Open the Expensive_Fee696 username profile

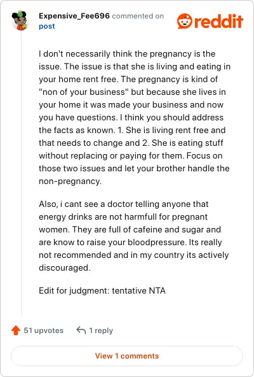[74, 16]
